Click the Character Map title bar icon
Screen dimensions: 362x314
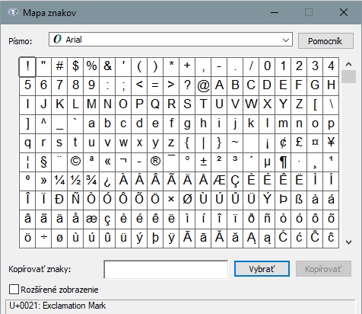pos(13,12)
